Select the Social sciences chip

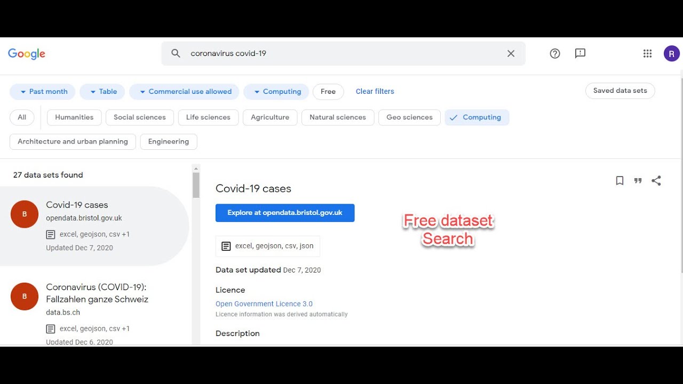pos(140,117)
